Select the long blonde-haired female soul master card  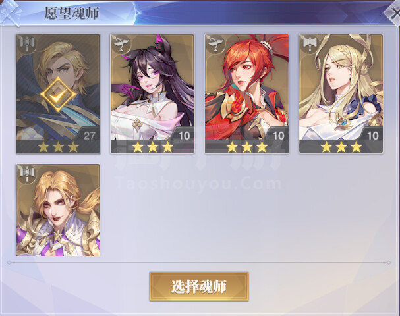point(341,93)
